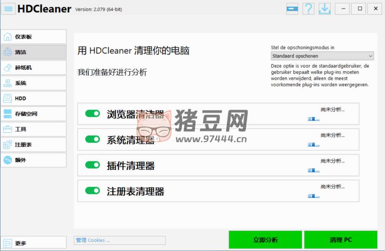Click the recycle icon beside 清洁
Screen dimensions: 385x251
click(x=8, y=52)
